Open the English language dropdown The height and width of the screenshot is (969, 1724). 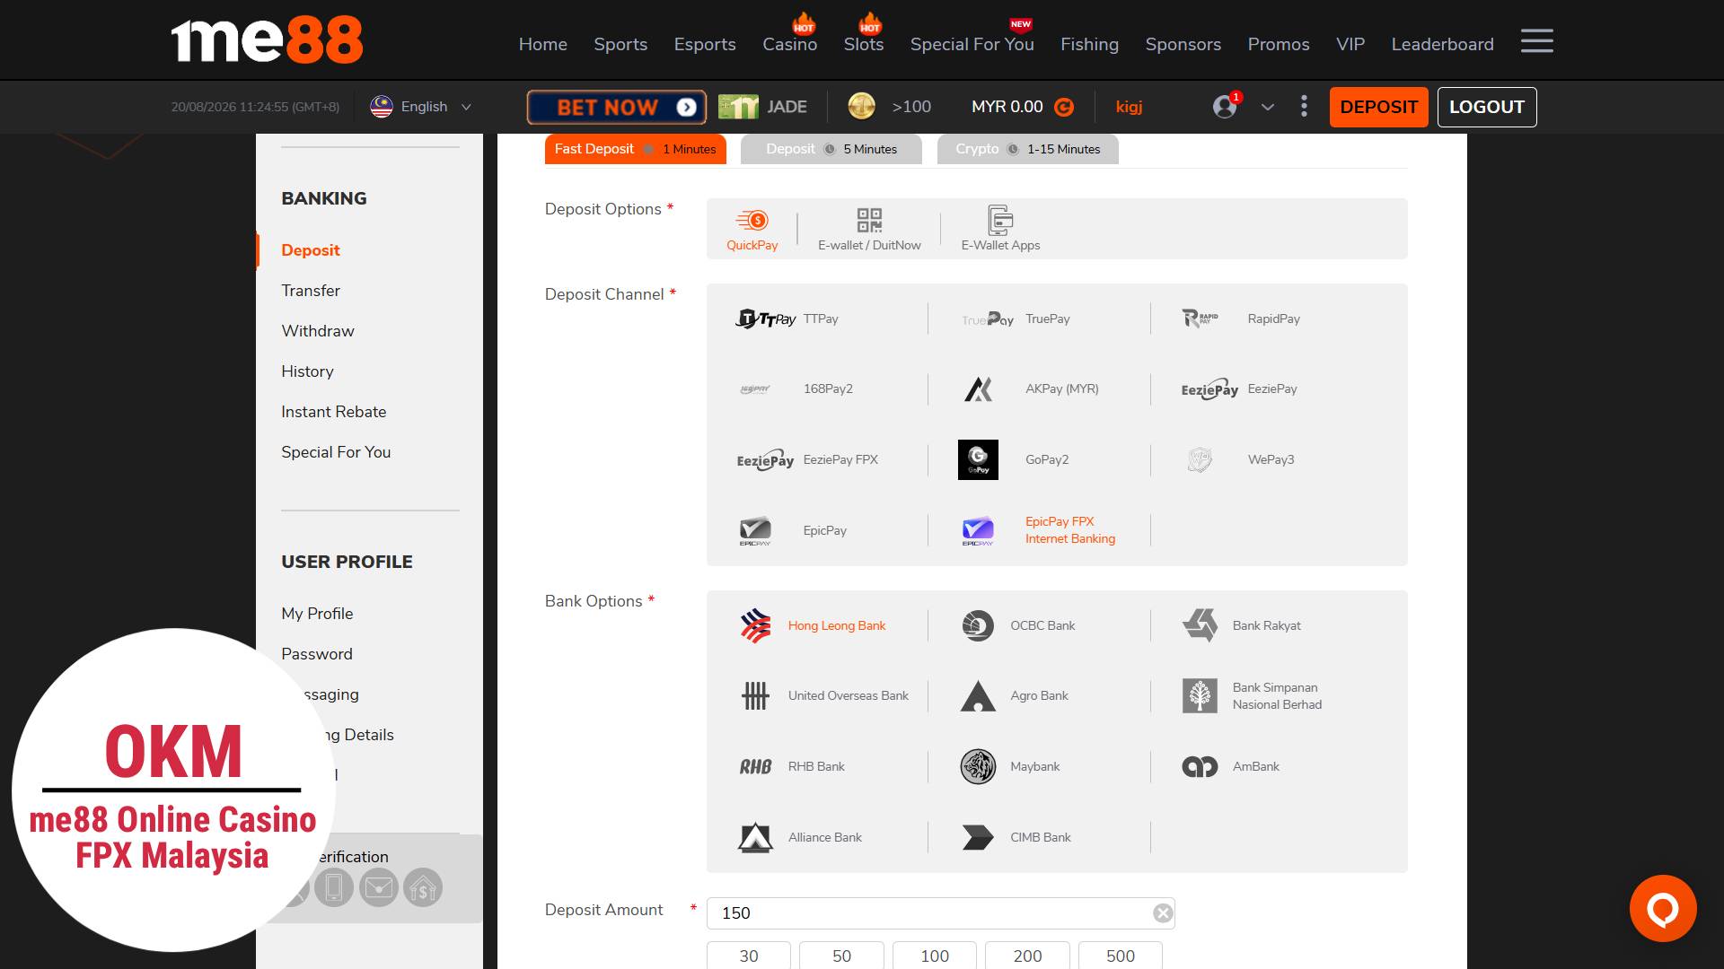421,107
